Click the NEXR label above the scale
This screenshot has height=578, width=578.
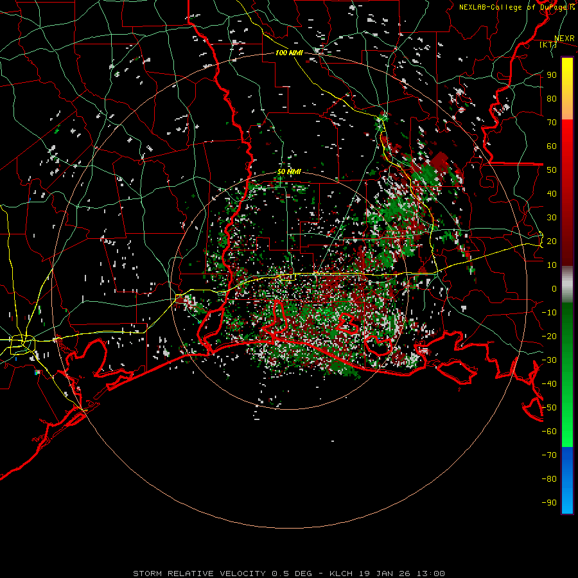coord(564,39)
